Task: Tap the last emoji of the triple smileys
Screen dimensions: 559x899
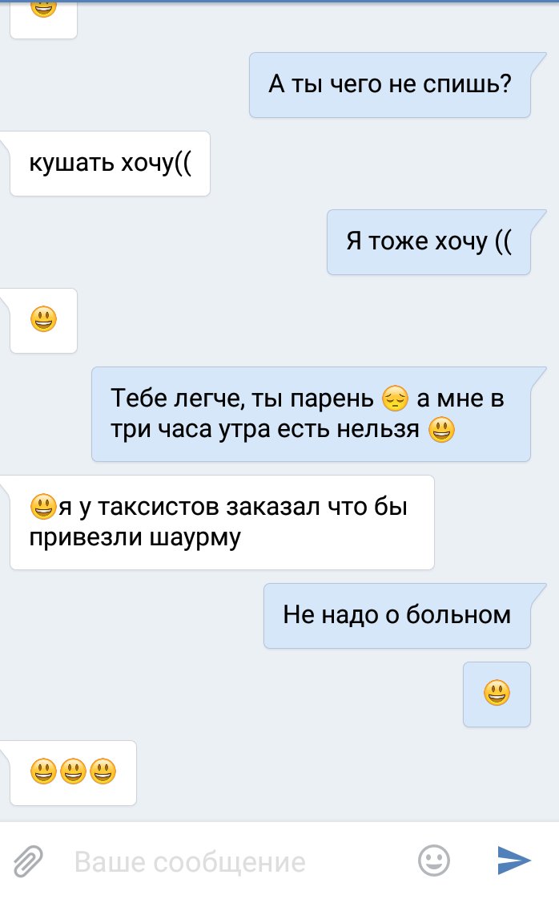Action: (x=103, y=771)
